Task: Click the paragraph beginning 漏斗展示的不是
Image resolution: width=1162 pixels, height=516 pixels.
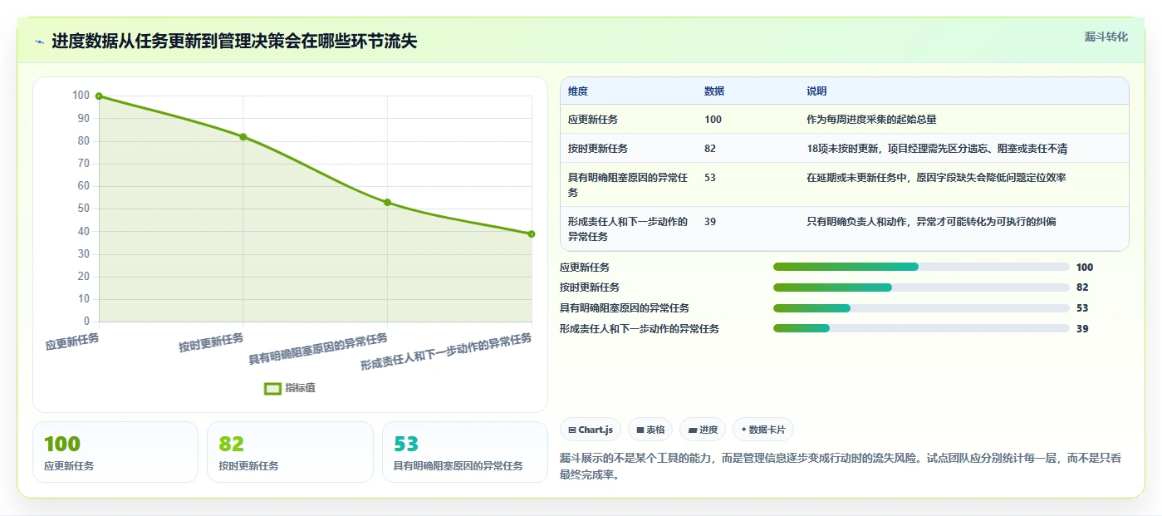Action: pyautogui.click(x=841, y=467)
